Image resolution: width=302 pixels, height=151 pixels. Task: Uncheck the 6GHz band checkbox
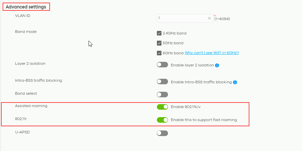(159, 53)
